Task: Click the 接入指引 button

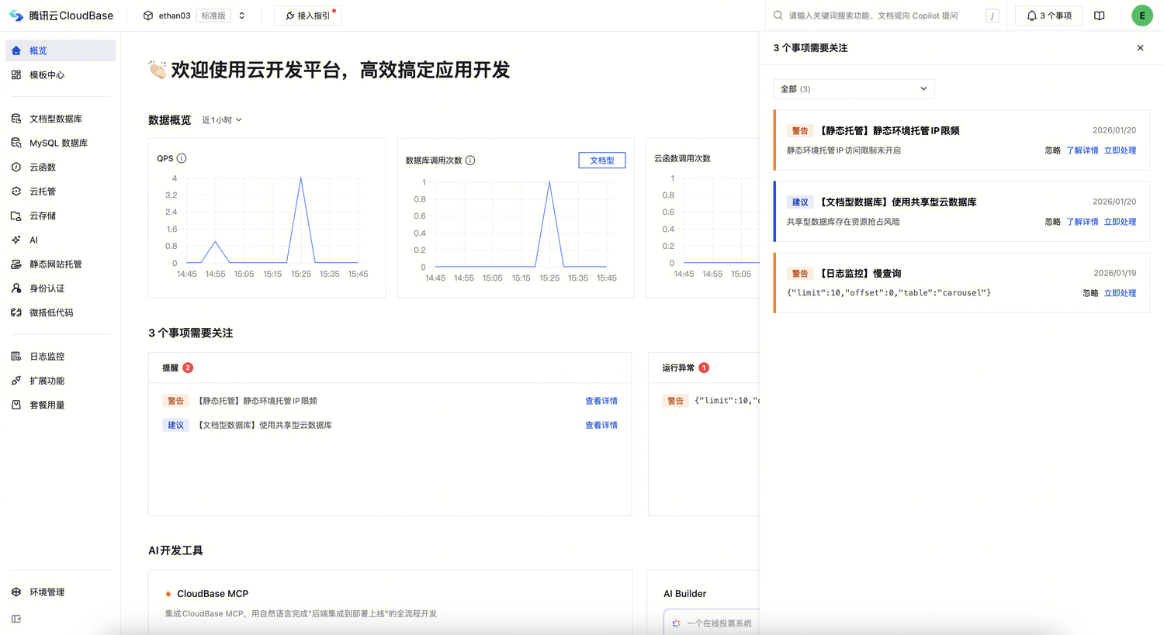Action: point(307,16)
